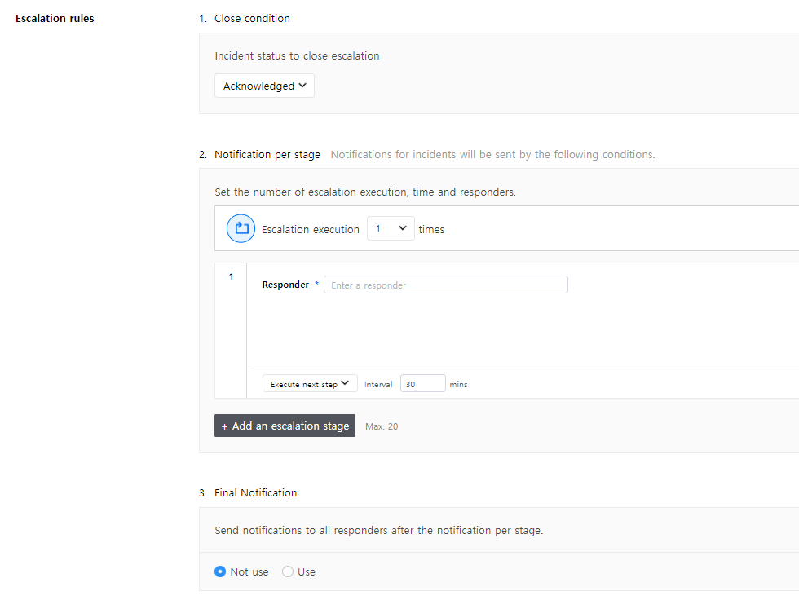Click the Escalation execution text label
Image resolution: width=799 pixels, height=609 pixels.
[310, 229]
